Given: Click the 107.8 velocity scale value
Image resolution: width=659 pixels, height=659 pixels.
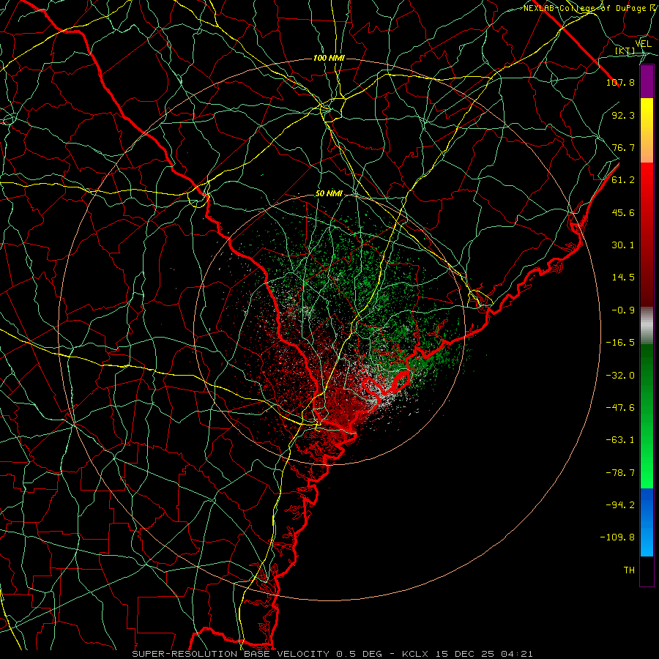Looking at the screenshot, I should tap(620, 82).
